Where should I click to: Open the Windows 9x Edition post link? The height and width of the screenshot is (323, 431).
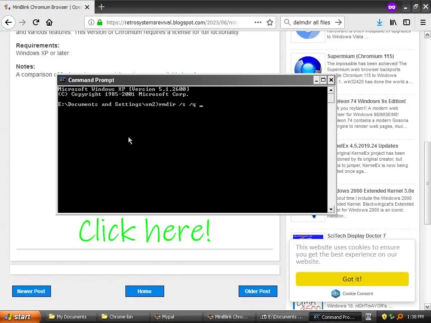tap(371, 101)
